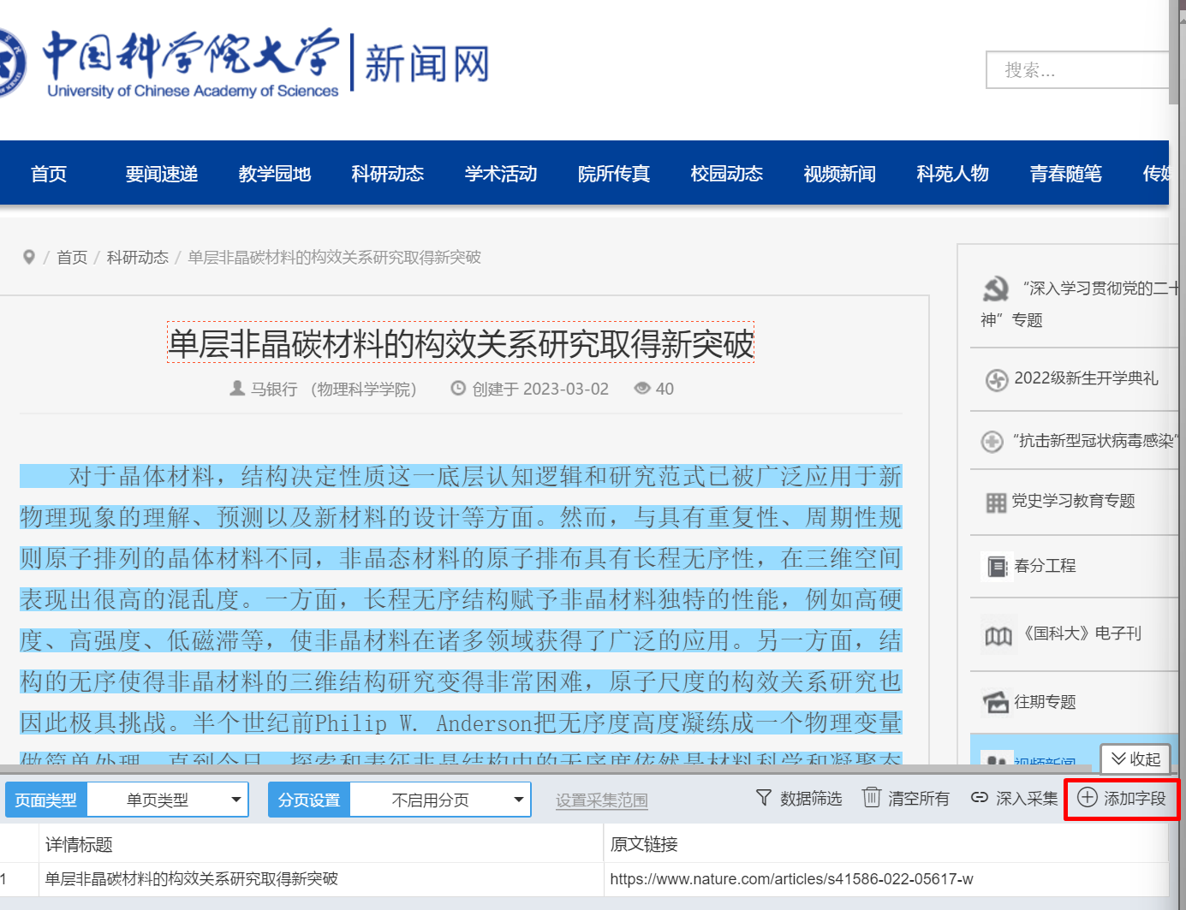Click the grid icon beside 党史学习教育专题

[996, 503]
